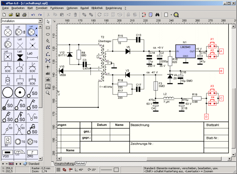
Task: Select the red connector box labeled D
Action: tap(206, 117)
